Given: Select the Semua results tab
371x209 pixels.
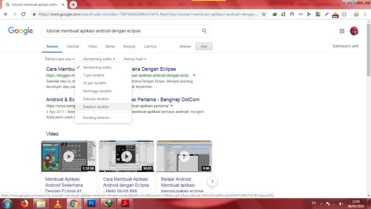Looking at the screenshot, I should [52, 46].
